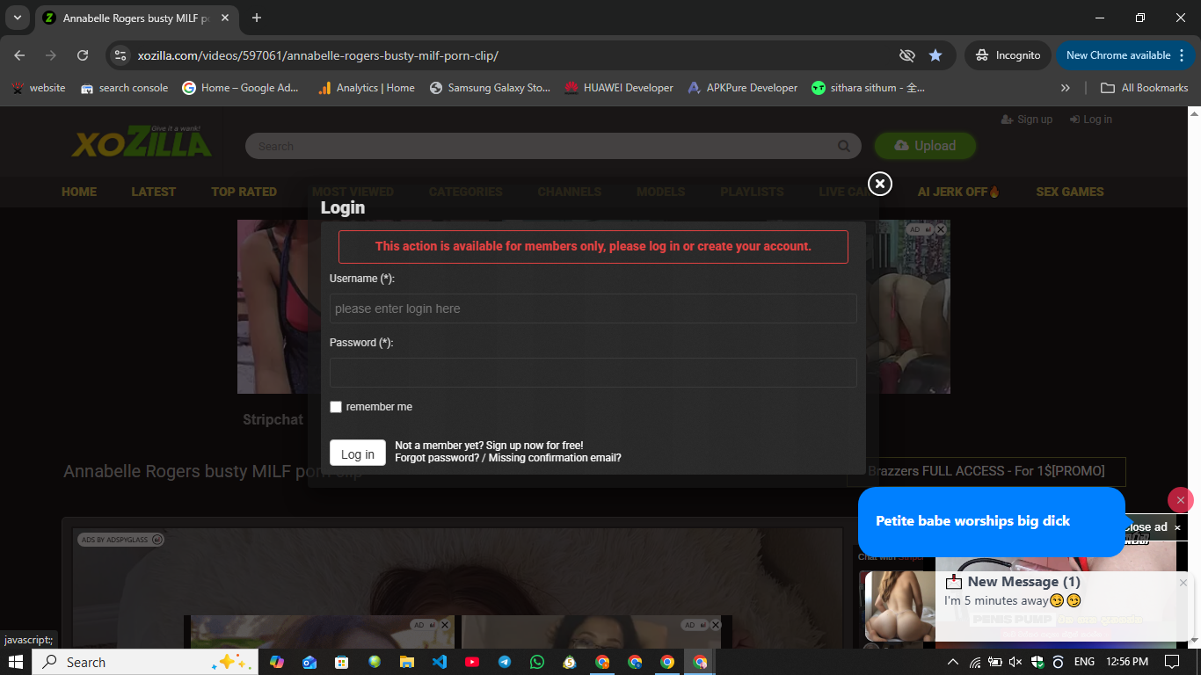Launch Telegram from the taskbar
The height and width of the screenshot is (675, 1201).
point(505,662)
